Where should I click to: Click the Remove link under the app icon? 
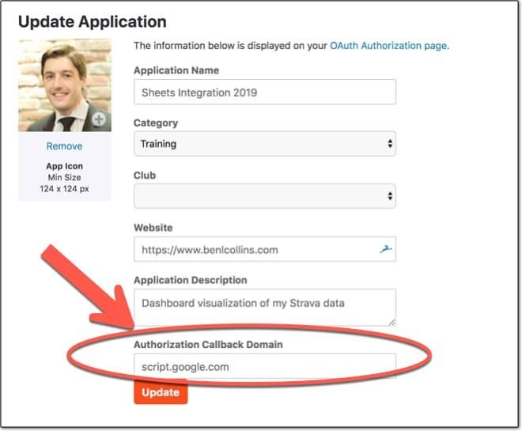click(64, 146)
